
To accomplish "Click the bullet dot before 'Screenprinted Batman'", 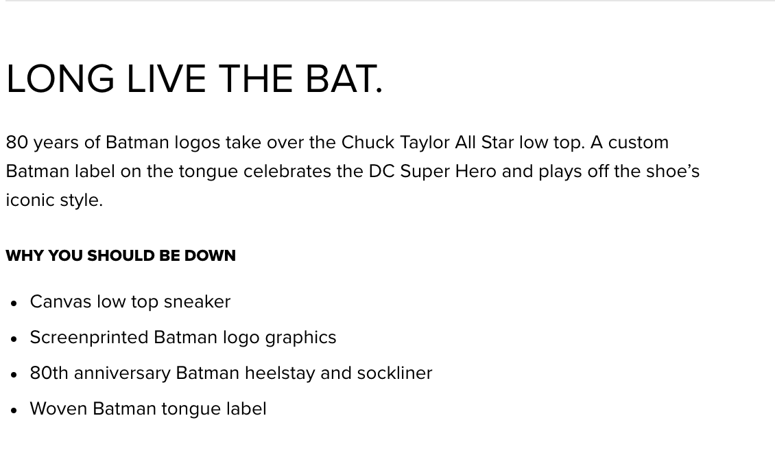I will tap(14, 339).
